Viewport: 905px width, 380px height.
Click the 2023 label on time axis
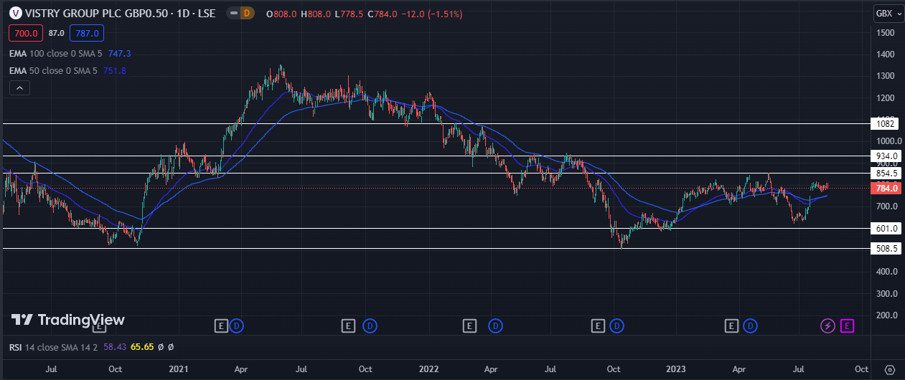pos(677,369)
